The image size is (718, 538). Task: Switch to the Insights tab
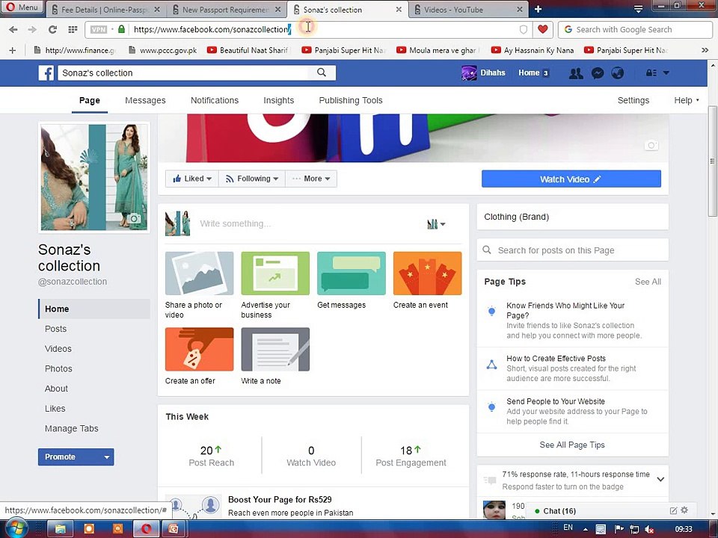coord(278,100)
